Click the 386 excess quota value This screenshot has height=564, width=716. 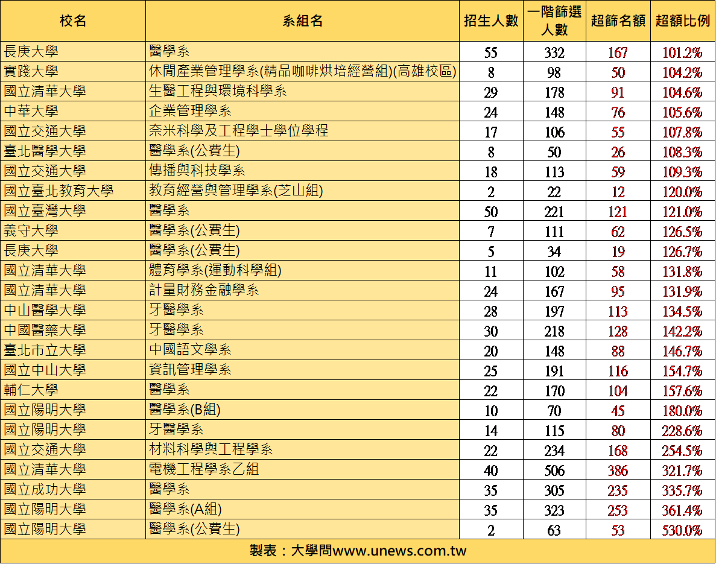tap(618, 471)
